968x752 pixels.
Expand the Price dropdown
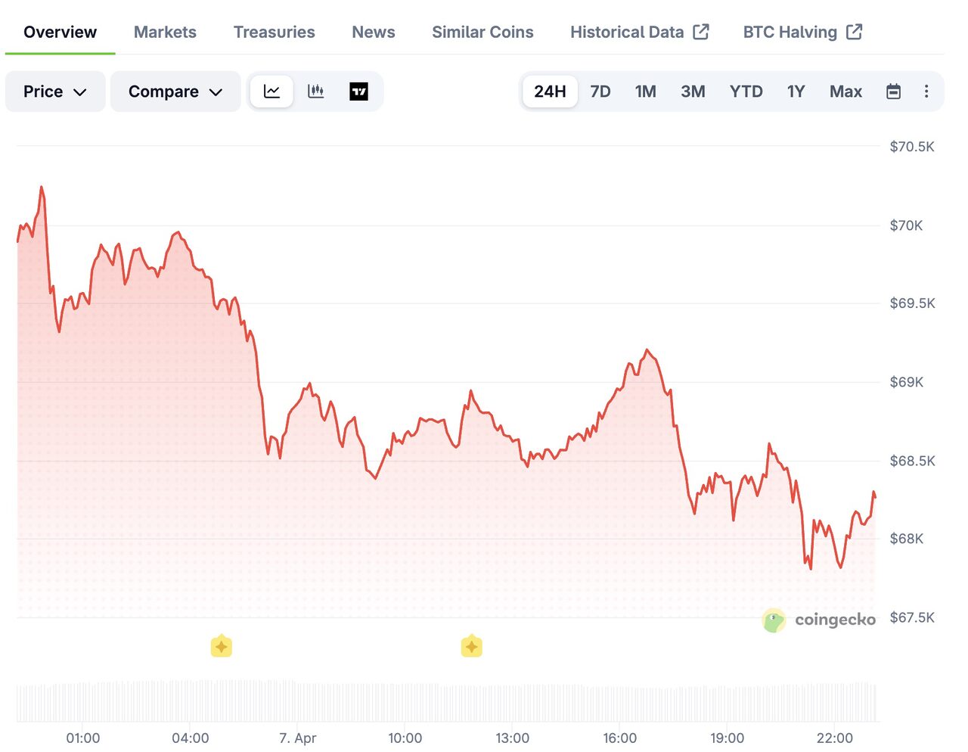click(55, 92)
